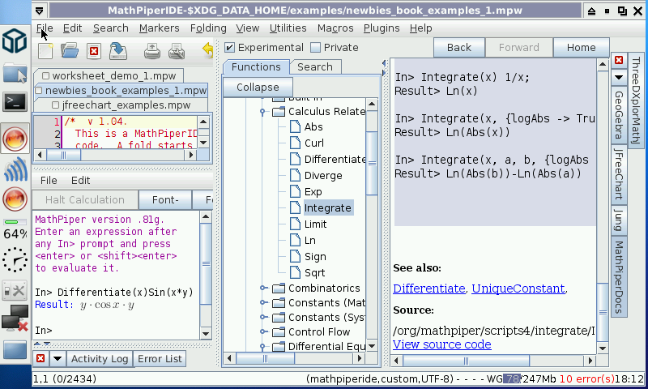This screenshot has height=389, width=648.
Task: Click the Home navigation button
Action: (x=581, y=48)
